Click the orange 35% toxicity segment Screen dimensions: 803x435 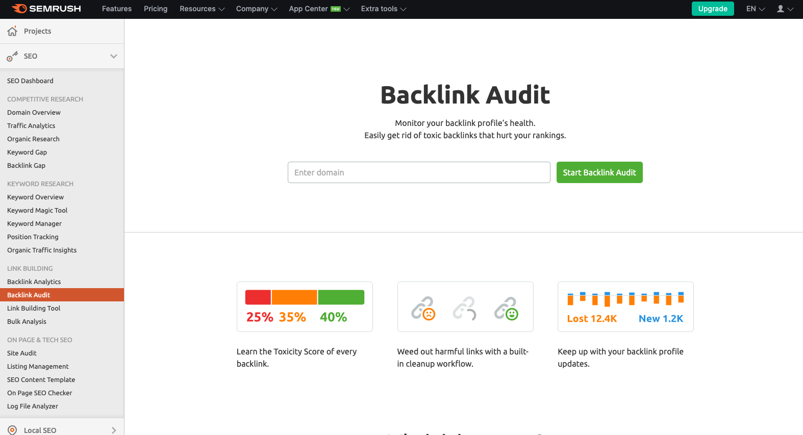point(294,297)
